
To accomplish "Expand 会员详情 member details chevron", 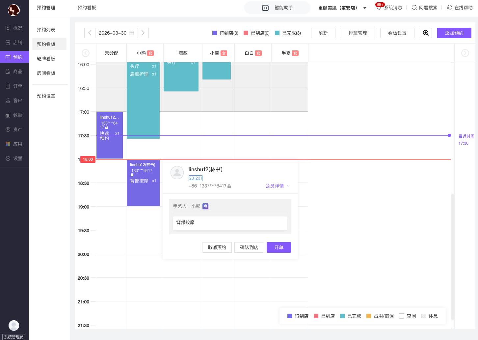I will click(288, 186).
